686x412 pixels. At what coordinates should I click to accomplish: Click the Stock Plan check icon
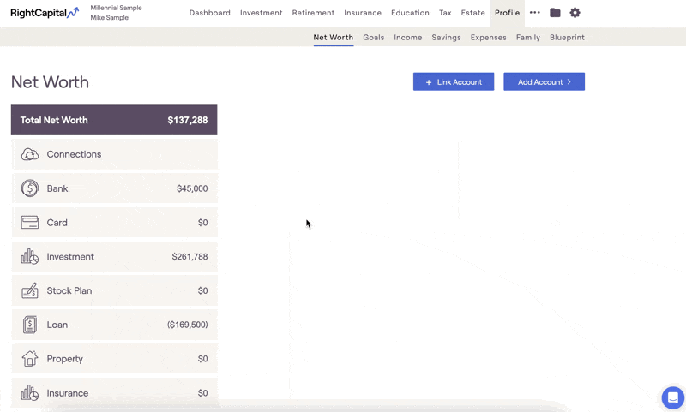click(x=30, y=290)
